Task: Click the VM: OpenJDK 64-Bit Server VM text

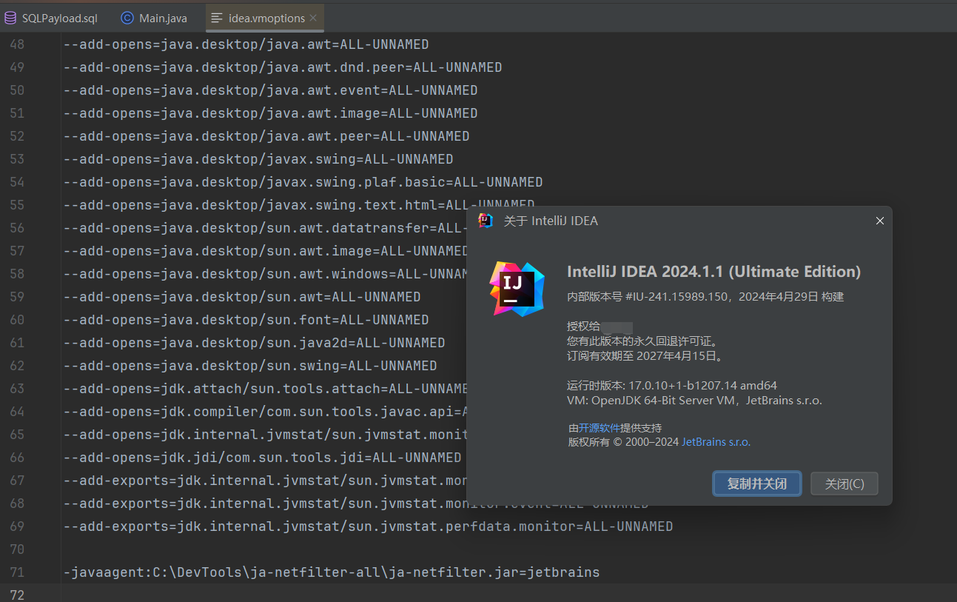Action: 694,401
